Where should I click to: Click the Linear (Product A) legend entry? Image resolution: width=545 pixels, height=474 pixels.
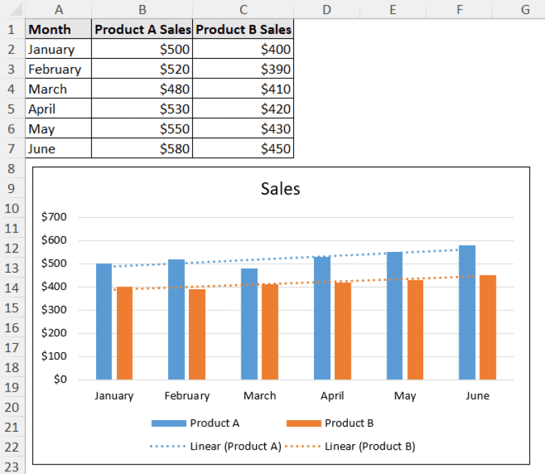tap(235, 446)
